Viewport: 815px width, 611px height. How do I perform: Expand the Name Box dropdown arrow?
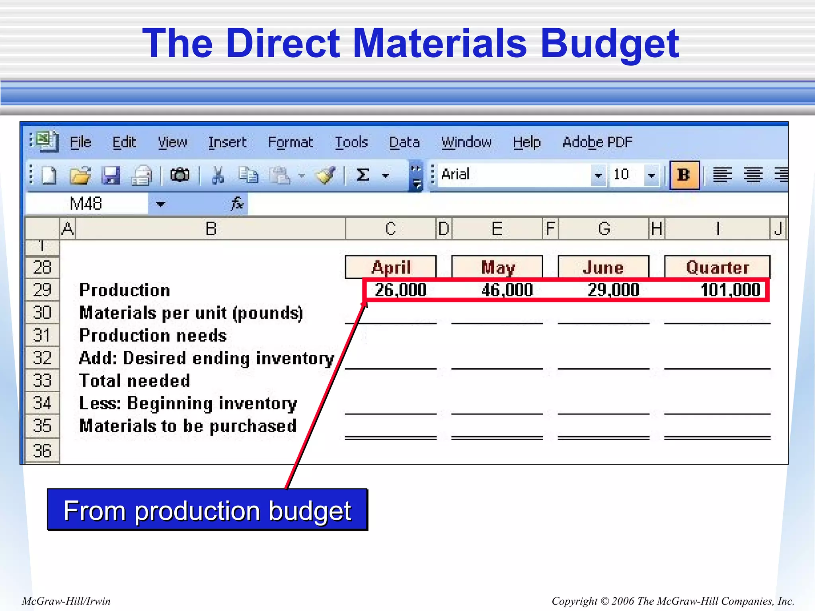[160, 204]
